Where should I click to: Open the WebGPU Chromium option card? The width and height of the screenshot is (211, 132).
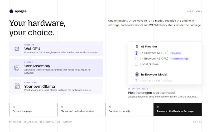tap(56, 49)
